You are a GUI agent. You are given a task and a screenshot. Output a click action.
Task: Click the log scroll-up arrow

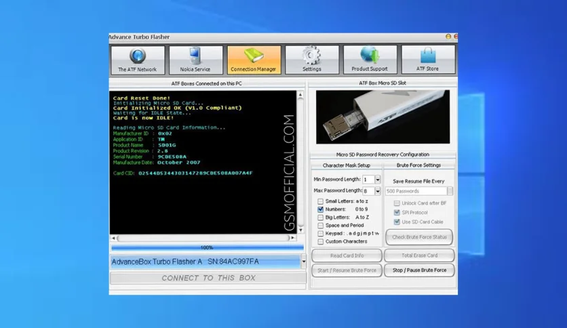(x=300, y=95)
